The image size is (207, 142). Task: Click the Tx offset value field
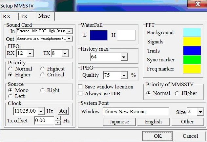pos(44,120)
